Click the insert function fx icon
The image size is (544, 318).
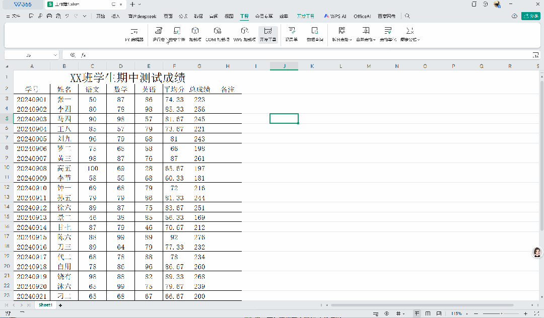click(x=84, y=55)
